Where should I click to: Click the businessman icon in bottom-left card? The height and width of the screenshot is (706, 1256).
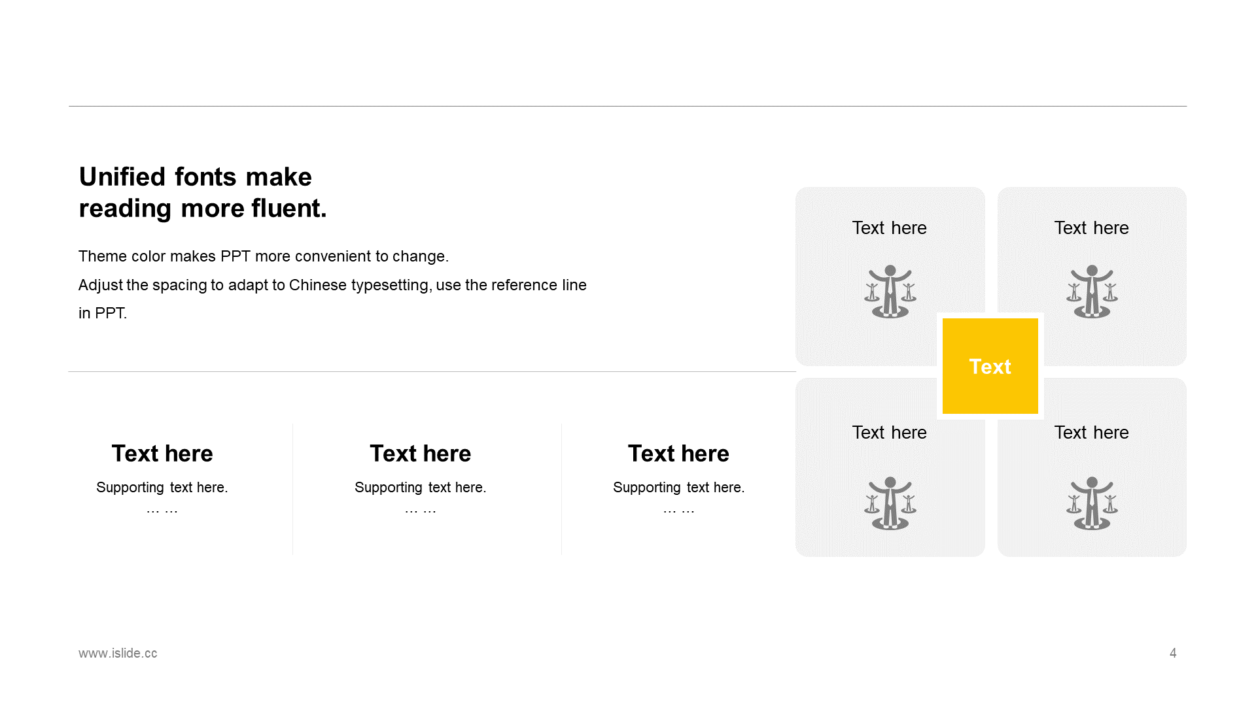[x=890, y=503]
